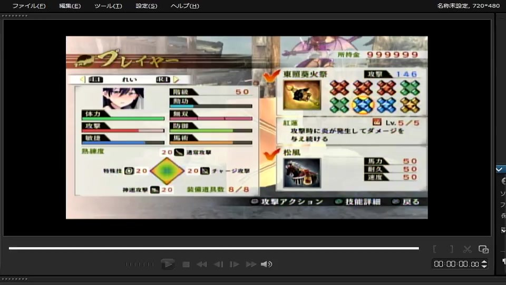506x285 pixels.
Task: Expand the blue chevron tab on the right panel
Action: pyautogui.click(x=500, y=169)
